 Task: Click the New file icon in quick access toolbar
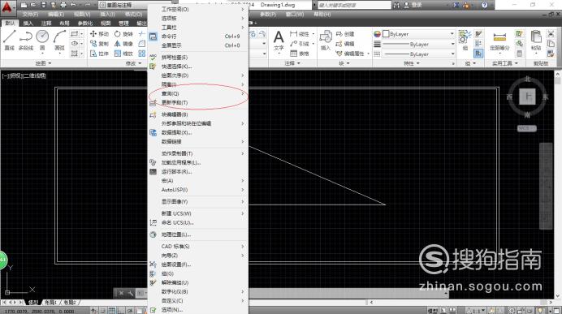pyautogui.click(x=24, y=5)
